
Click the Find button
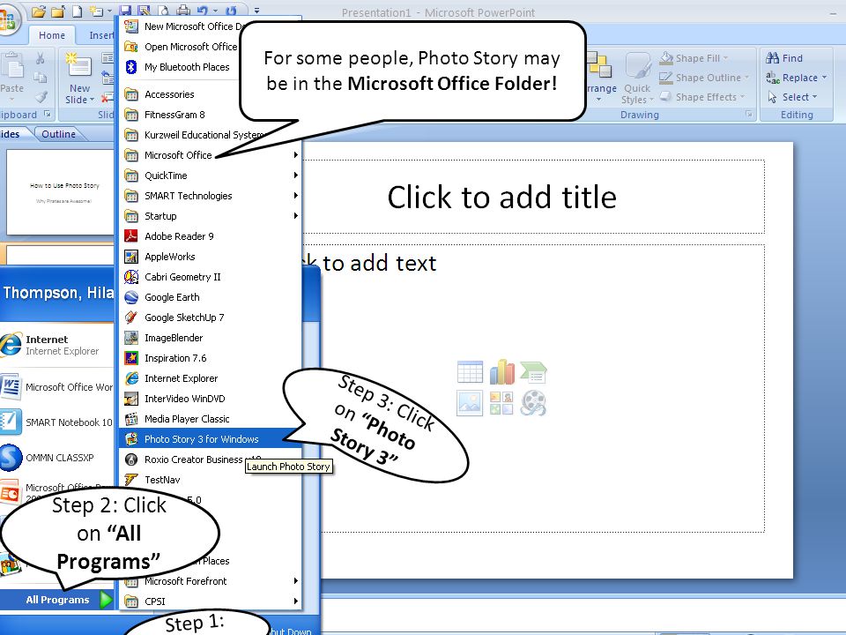tap(784, 58)
